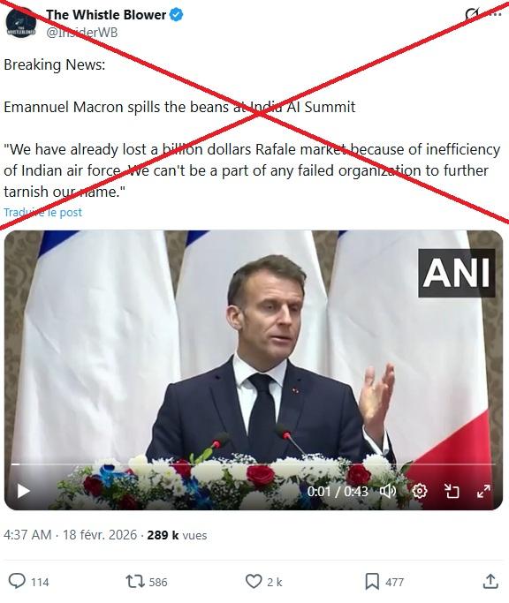The height and width of the screenshot is (603, 509).
Task: Toggle picture-in-picture mode
Action: pyautogui.click(x=452, y=491)
